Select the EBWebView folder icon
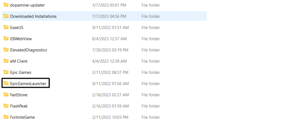Screen dimensions: 288x125 (x=6, y=39)
